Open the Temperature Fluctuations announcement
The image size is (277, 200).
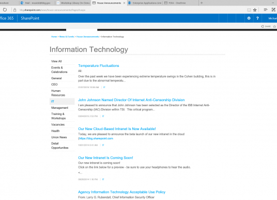(99, 66)
